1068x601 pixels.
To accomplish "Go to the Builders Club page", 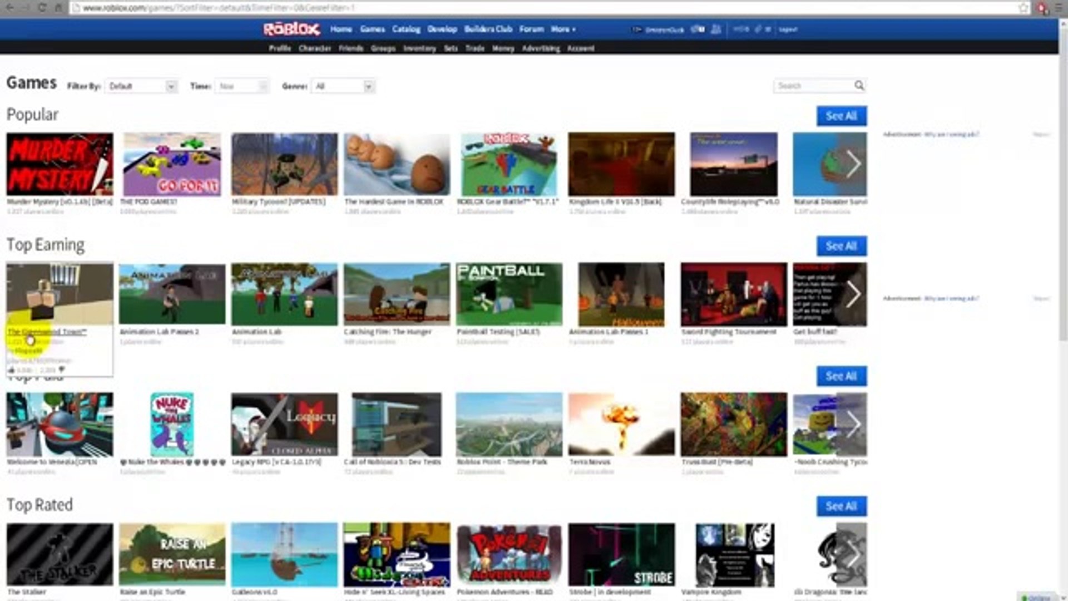I will [x=488, y=29].
